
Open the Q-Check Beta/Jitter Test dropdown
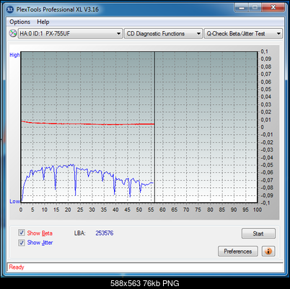tap(243, 33)
